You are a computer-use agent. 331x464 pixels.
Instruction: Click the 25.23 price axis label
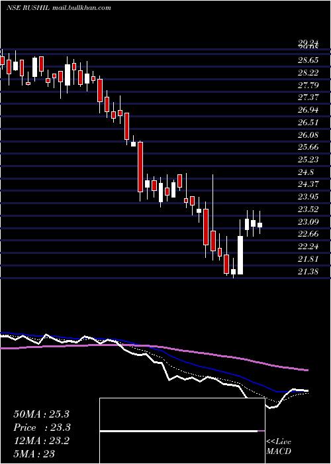coord(308,160)
